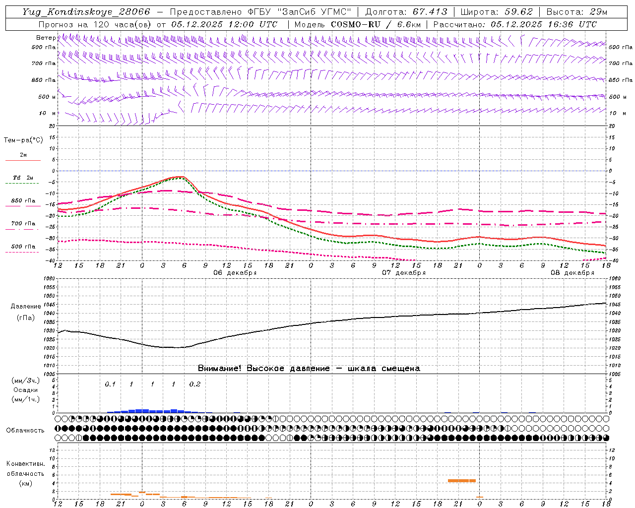The image size is (635, 508).
Task: Click the 700 гПа legend entry in temperature panel
Action: (23, 224)
